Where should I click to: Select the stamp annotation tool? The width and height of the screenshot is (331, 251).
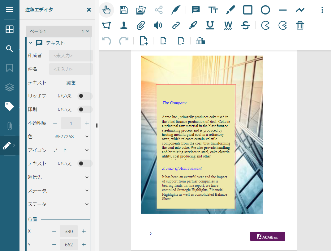[x=124, y=25]
